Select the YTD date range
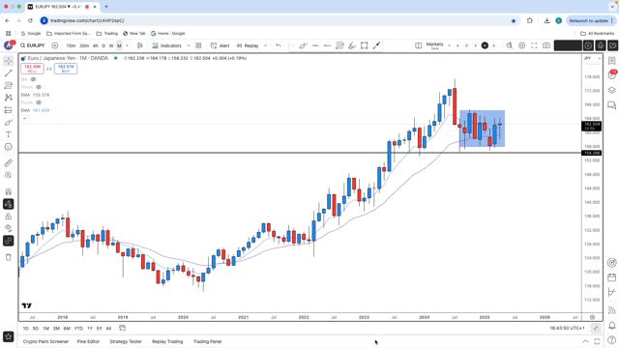This screenshot has width=619, height=348. tap(78, 329)
